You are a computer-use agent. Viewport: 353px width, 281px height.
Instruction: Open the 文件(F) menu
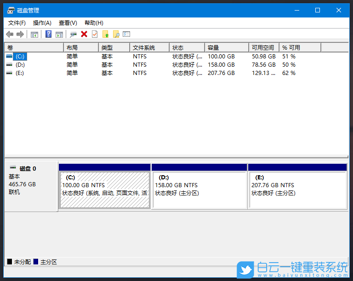click(17, 23)
